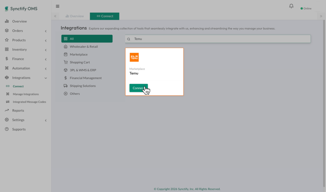Click the Shipping Solutions truck icon
326x192 pixels.
[66, 86]
